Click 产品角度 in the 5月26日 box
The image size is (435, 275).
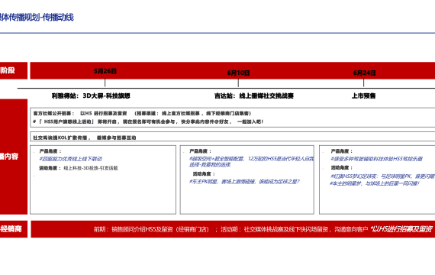click(50, 151)
